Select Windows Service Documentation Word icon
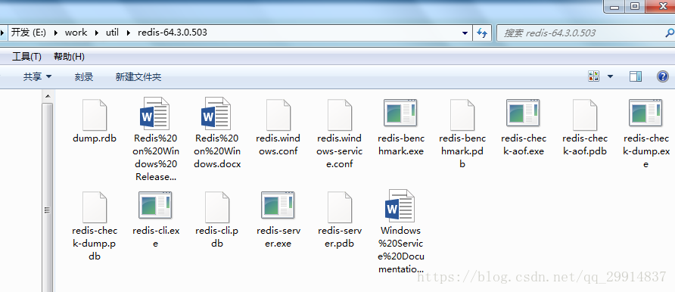This screenshot has width=675, height=292. coord(400,206)
